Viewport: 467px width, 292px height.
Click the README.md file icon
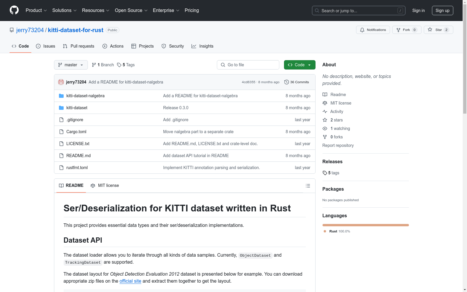pyautogui.click(x=61, y=156)
